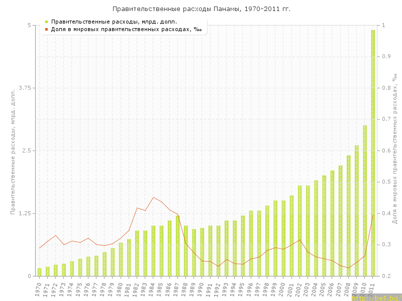Select the bar for year 2002

pos(300,231)
